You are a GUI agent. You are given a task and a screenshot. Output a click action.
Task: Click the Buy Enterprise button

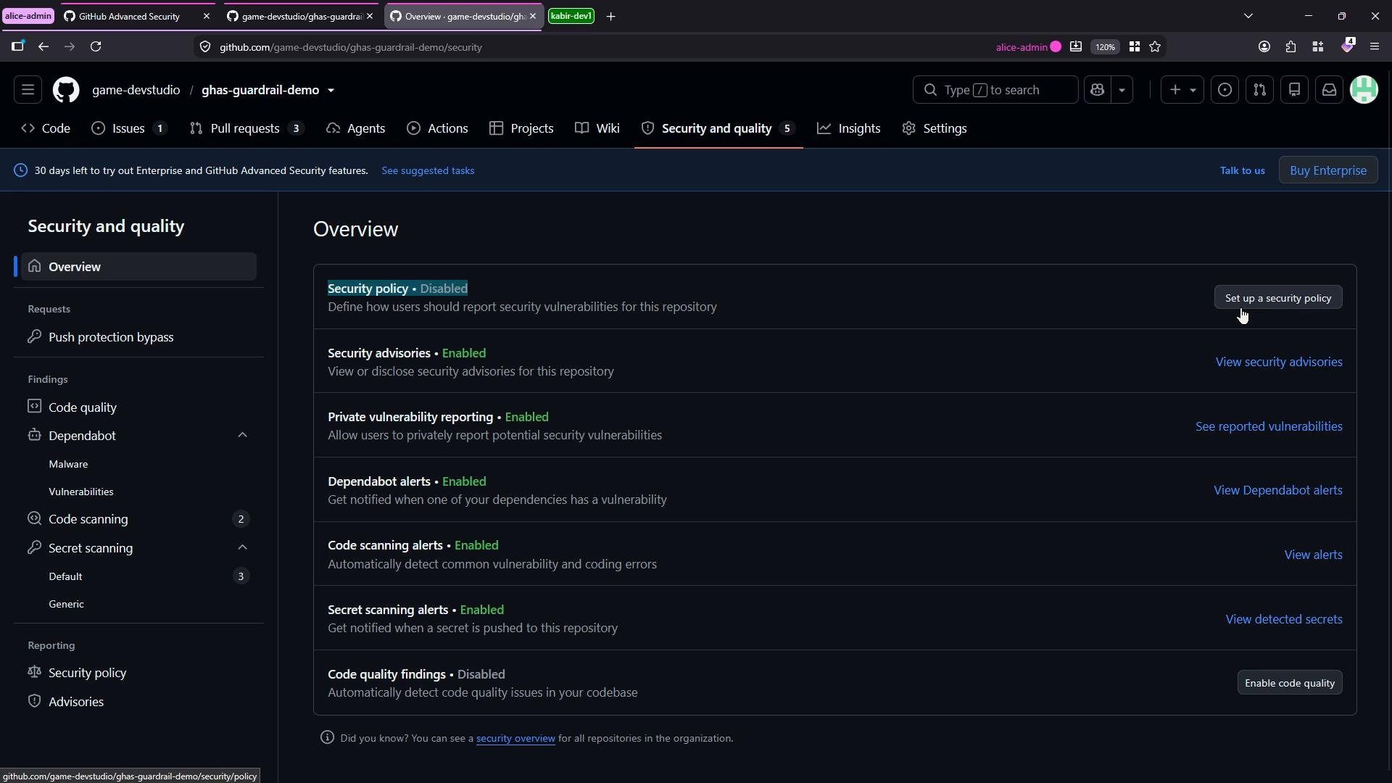click(1328, 170)
